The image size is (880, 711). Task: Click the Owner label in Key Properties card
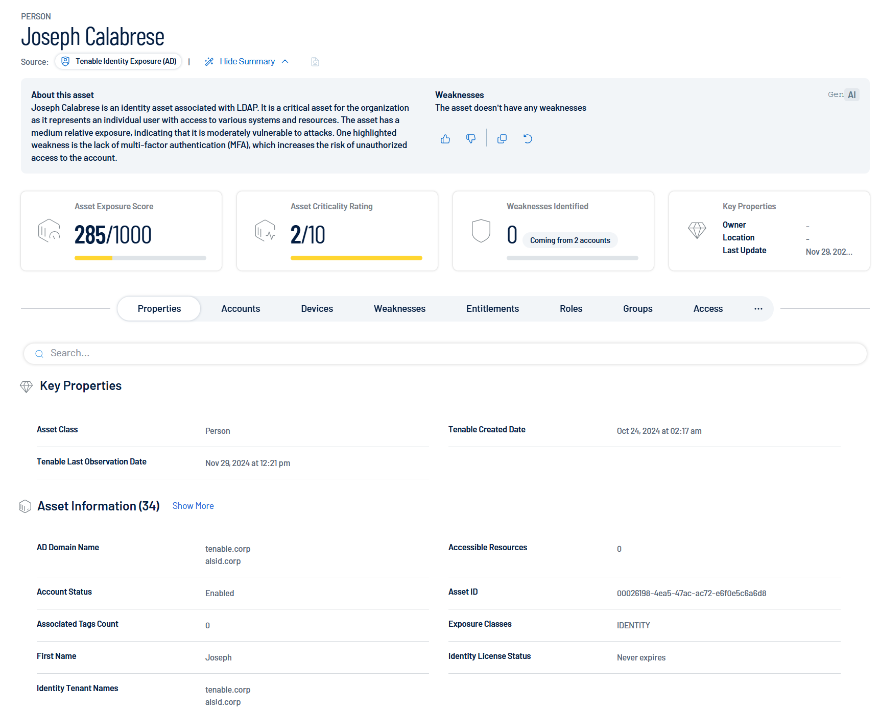click(x=734, y=225)
